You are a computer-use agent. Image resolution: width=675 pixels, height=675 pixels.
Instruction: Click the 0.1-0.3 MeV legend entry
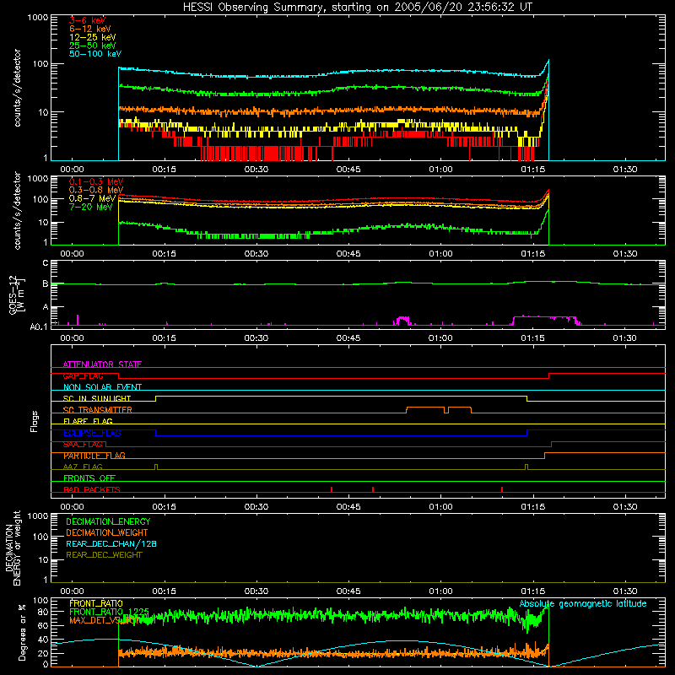click(96, 181)
